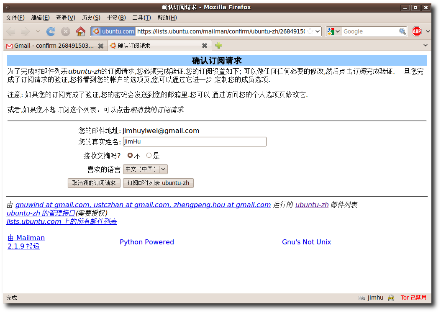The image size is (441, 313).
Task: Open the URL bar history dropdown
Action: (318, 31)
